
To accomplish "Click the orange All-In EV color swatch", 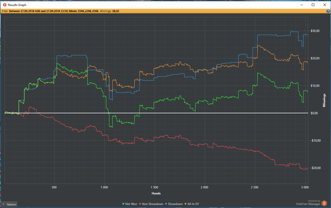I will click(x=185, y=204).
